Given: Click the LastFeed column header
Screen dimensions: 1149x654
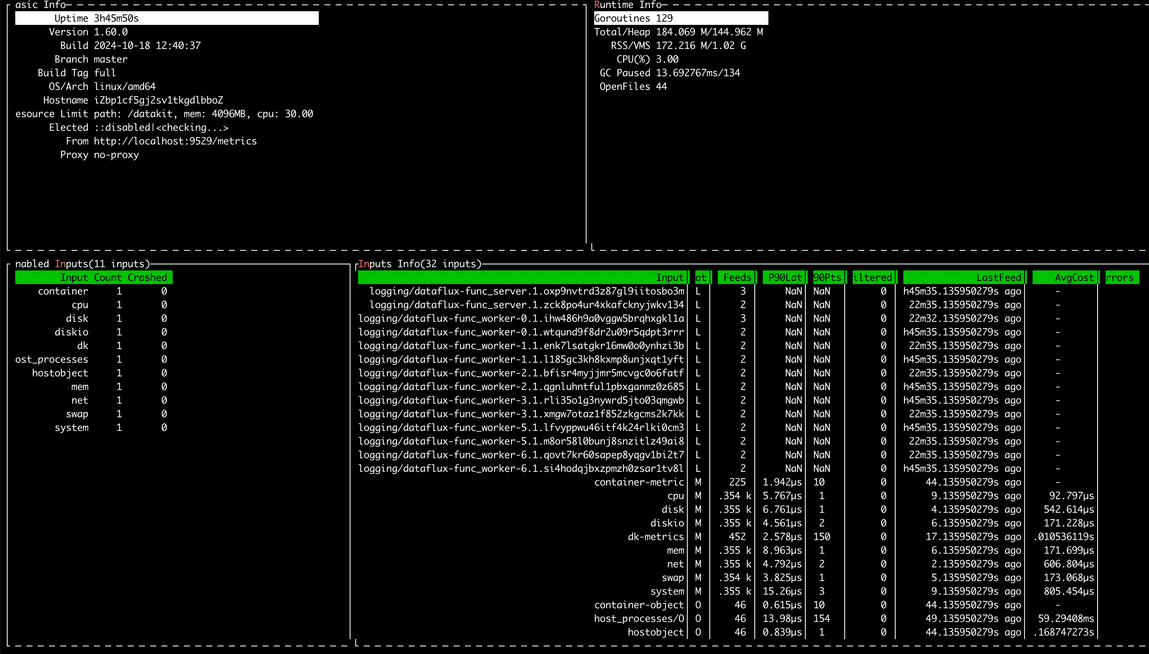Looking at the screenshot, I should click(998, 278).
